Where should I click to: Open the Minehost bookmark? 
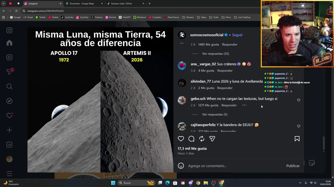(140, 17)
